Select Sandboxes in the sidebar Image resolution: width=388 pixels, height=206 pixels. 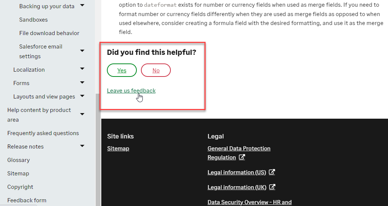(x=34, y=20)
